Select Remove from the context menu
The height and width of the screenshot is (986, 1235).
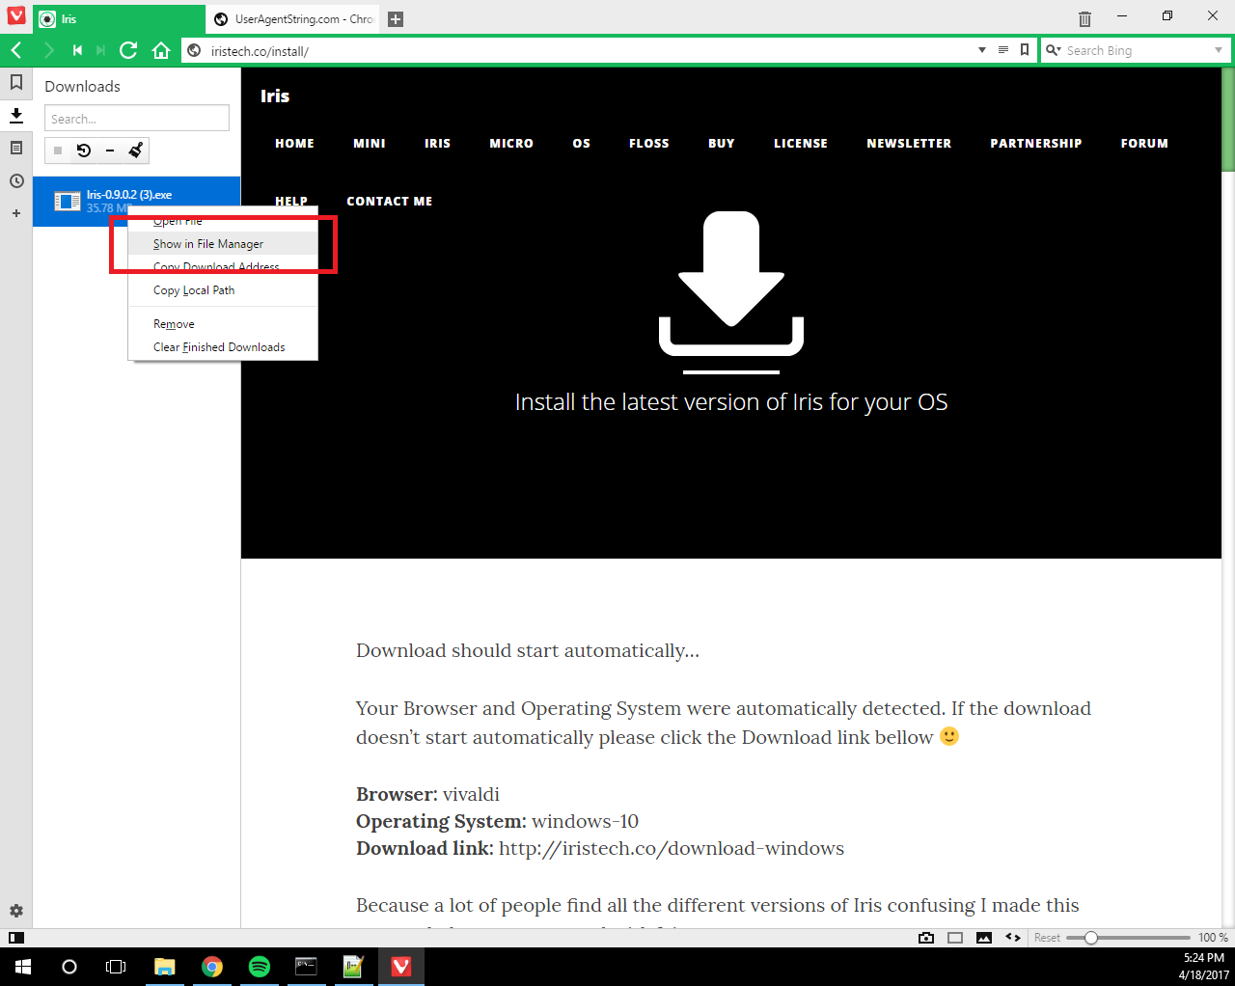click(223, 324)
